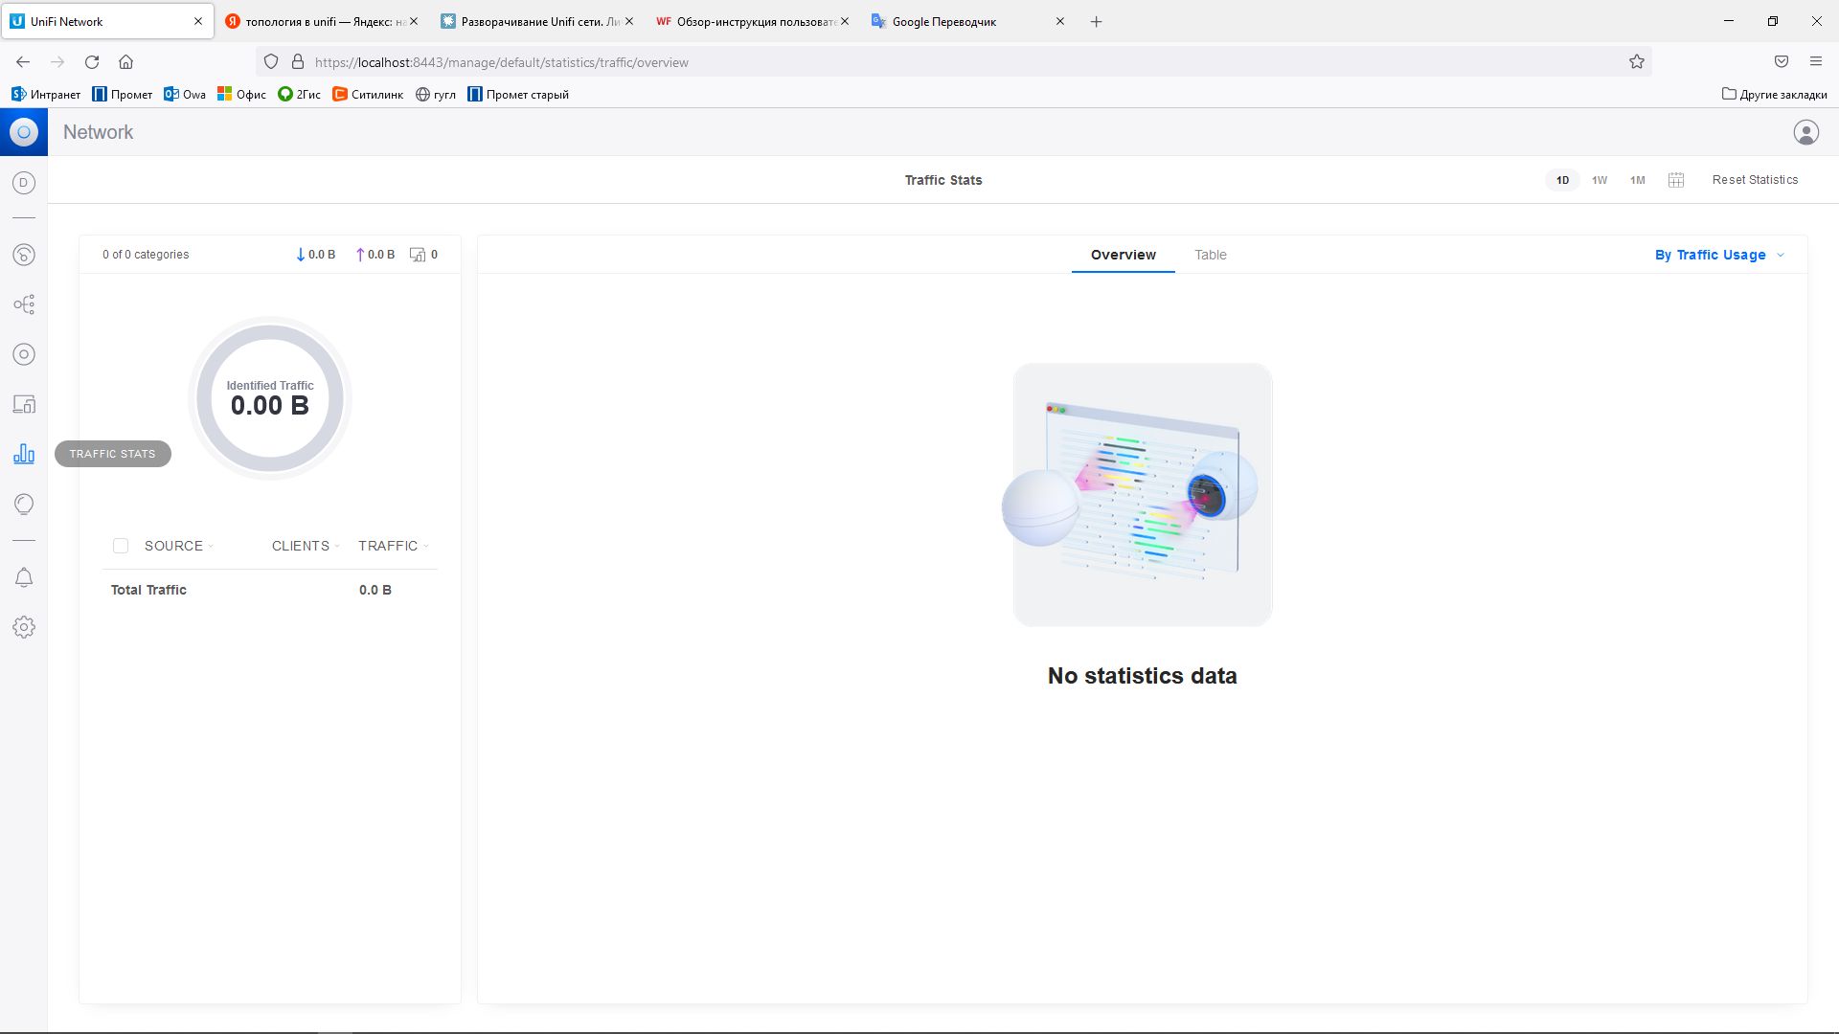This screenshot has width=1839, height=1034.
Task: Click the browser address bar URL
Action: (x=501, y=62)
